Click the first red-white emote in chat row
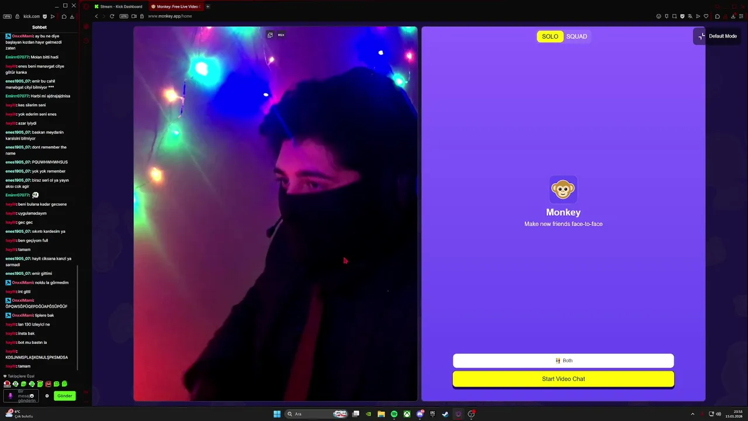The width and height of the screenshot is (748, 421). [7, 384]
